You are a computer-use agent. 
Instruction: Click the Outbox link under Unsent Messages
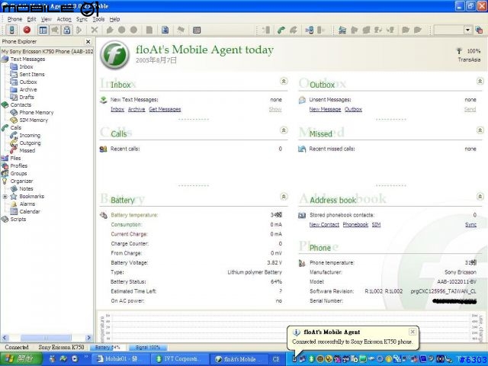353,109
